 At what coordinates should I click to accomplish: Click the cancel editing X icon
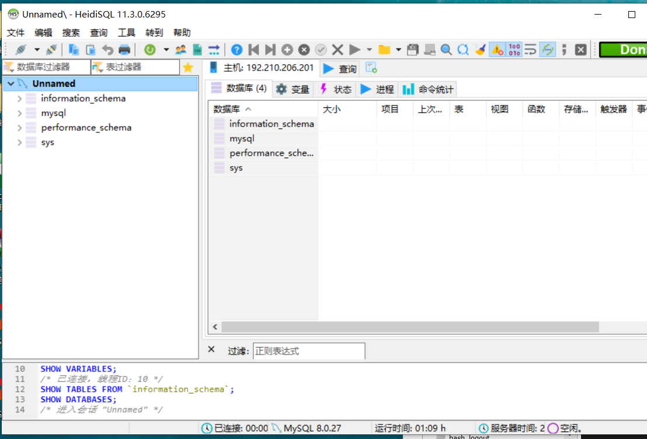[x=338, y=50]
